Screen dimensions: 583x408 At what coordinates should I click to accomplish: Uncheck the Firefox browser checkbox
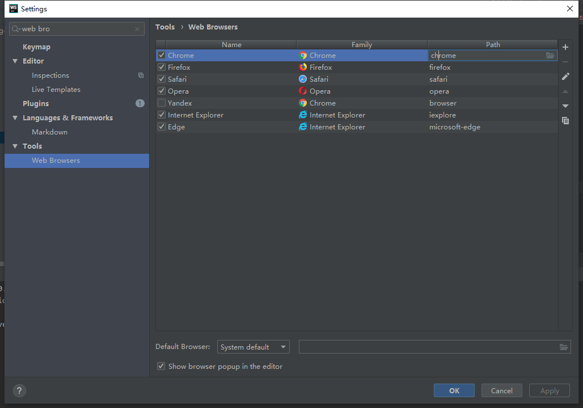coord(162,68)
